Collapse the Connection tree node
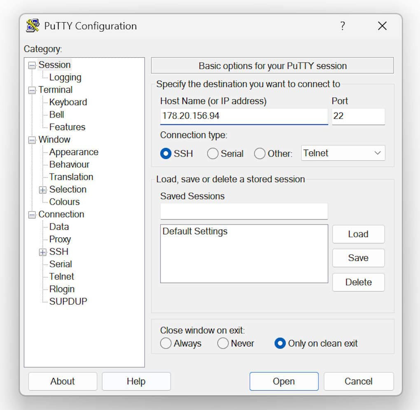The height and width of the screenshot is (410, 420). point(32,215)
